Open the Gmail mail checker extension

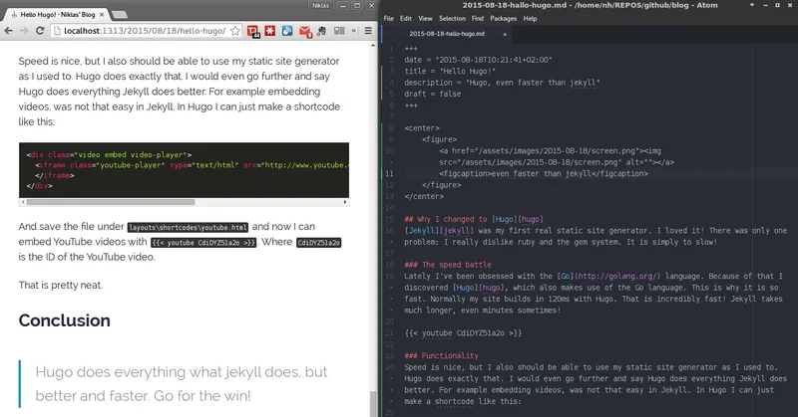click(x=305, y=32)
